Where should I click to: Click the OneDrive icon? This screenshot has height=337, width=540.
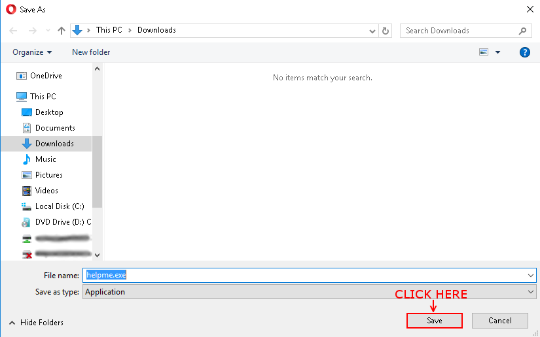coord(22,76)
